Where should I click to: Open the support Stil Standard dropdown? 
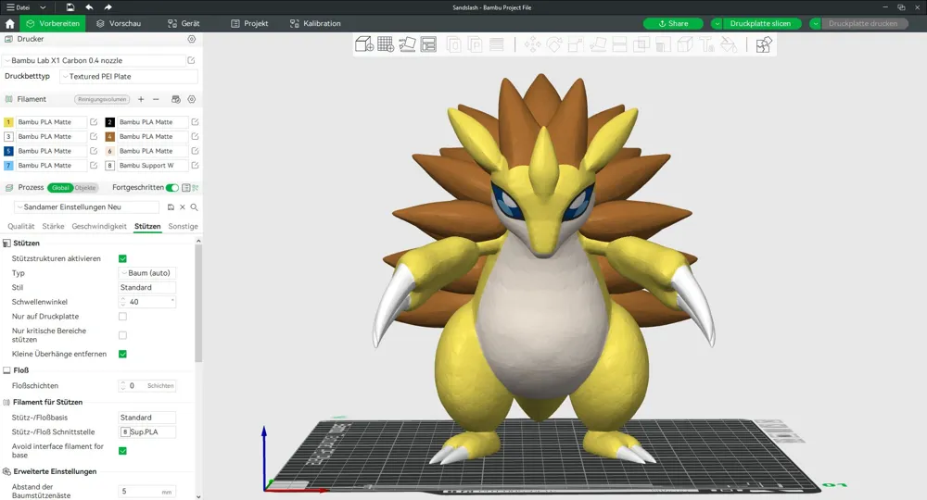click(x=147, y=287)
